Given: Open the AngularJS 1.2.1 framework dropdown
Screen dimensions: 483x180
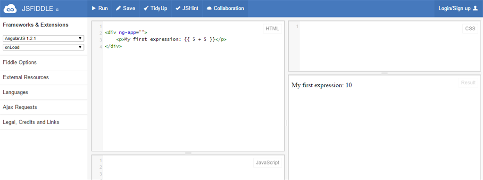Looking at the screenshot, I should (x=43, y=39).
